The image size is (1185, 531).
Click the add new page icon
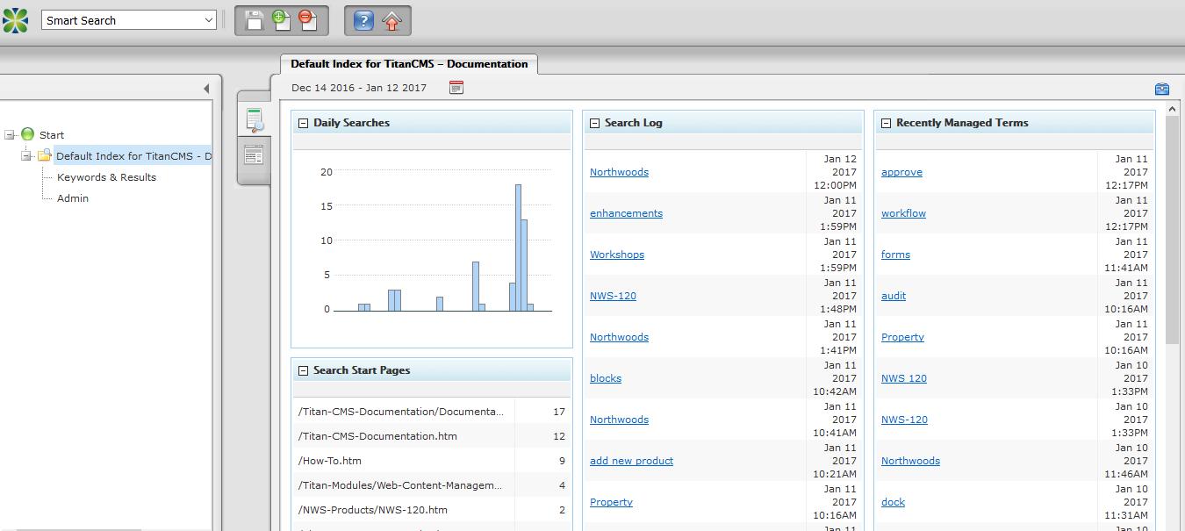click(281, 20)
